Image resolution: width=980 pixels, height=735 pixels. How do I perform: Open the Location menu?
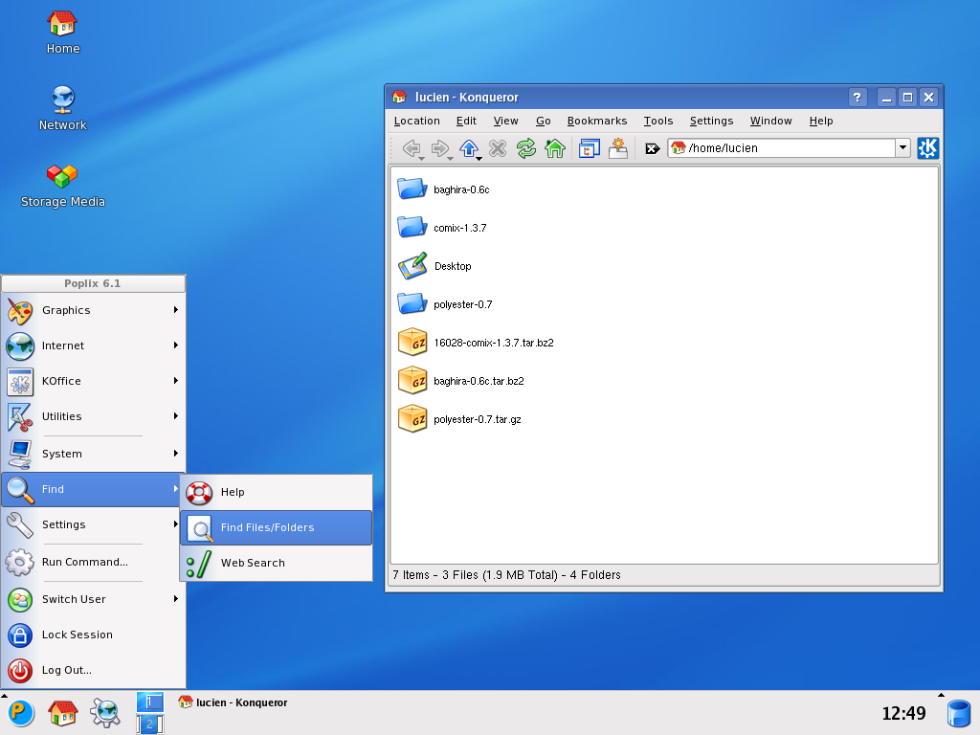pyautogui.click(x=417, y=121)
